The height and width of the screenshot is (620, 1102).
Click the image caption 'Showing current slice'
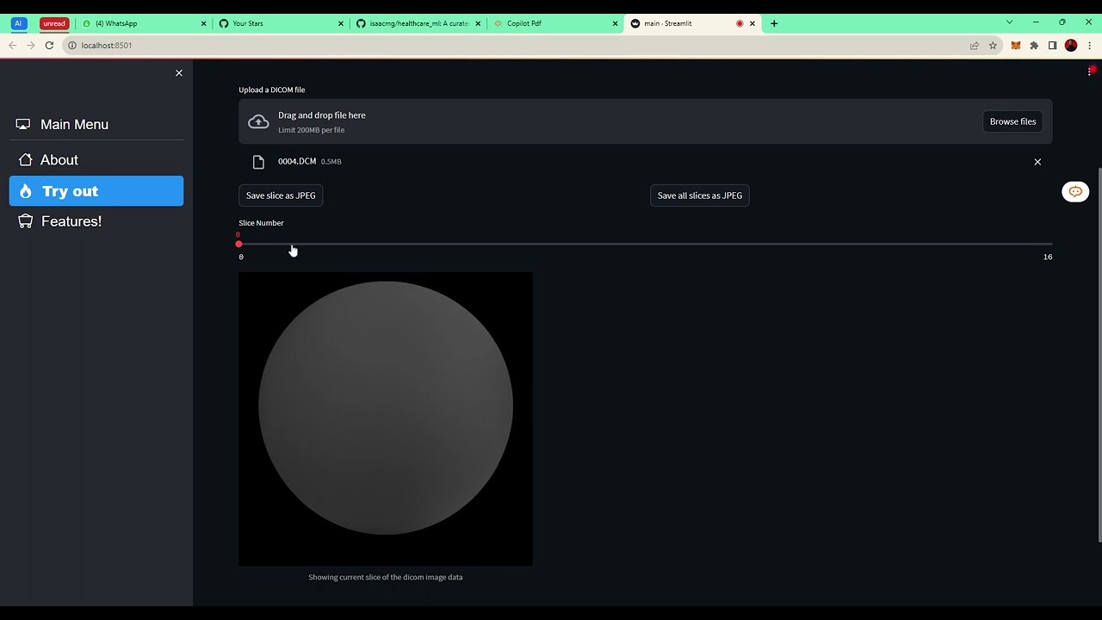click(386, 577)
